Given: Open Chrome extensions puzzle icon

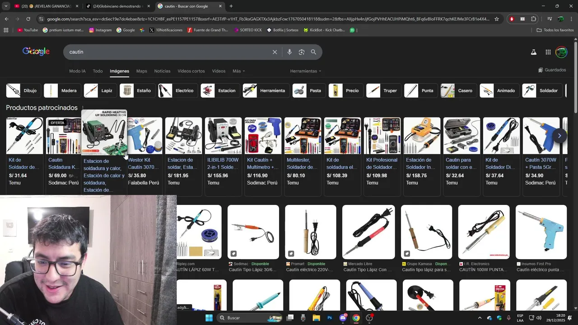Looking at the screenshot, I should pyautogui.click(x=534, y=19).
